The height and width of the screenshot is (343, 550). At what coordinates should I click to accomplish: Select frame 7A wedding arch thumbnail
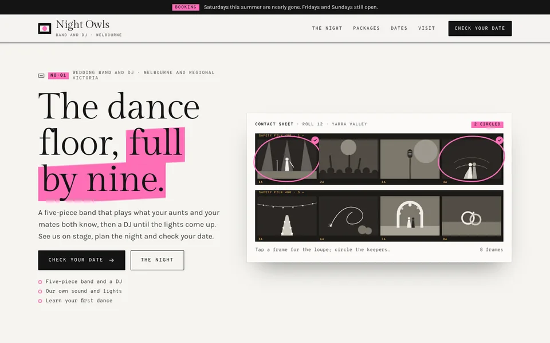click(x=410, y=216)
